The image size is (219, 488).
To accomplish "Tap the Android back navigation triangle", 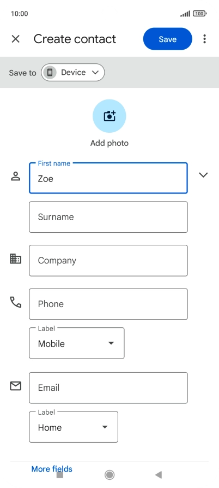I will click(x=159, y=475).
